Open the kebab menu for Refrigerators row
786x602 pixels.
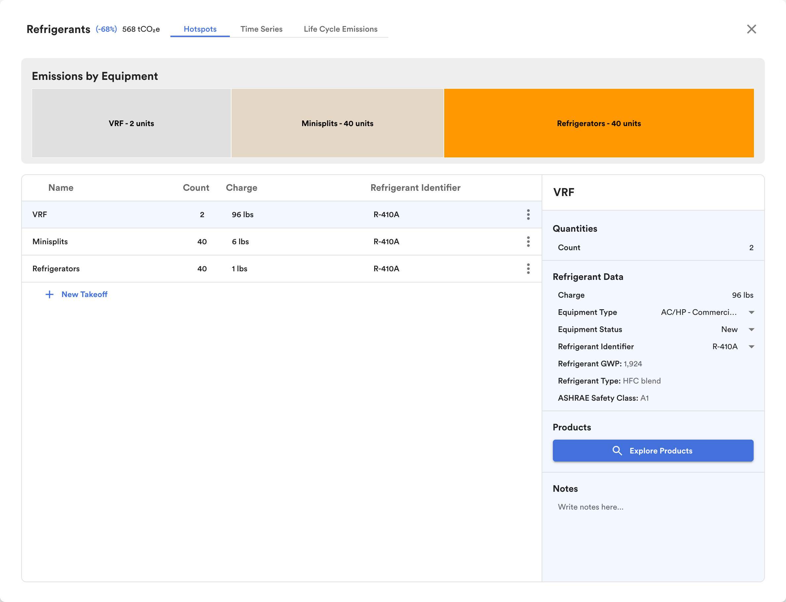tap(528, 268)
